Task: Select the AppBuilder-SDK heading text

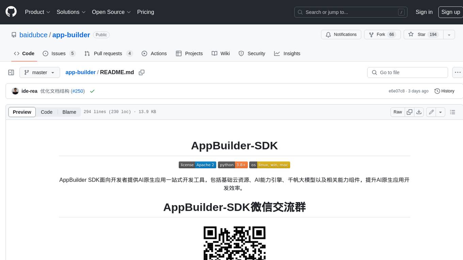Action: [x=235, y=146]
